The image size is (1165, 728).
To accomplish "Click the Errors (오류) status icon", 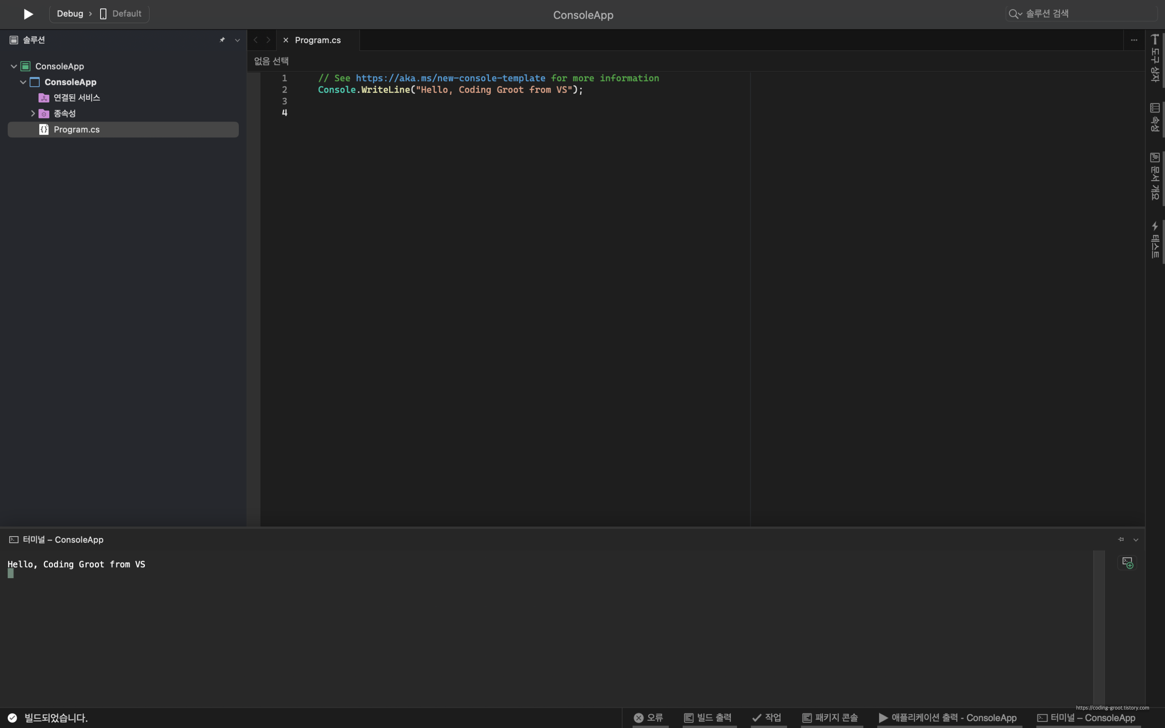I will pyautogui.click(x=638, y=718).
